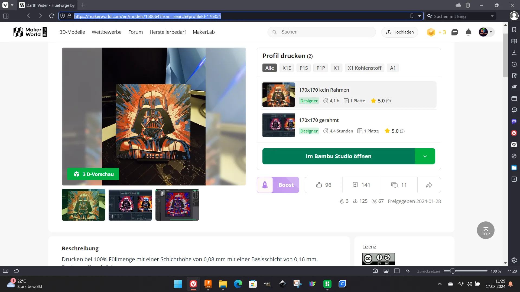Open the page tiling icon in status bar

[x=397, y=271]
